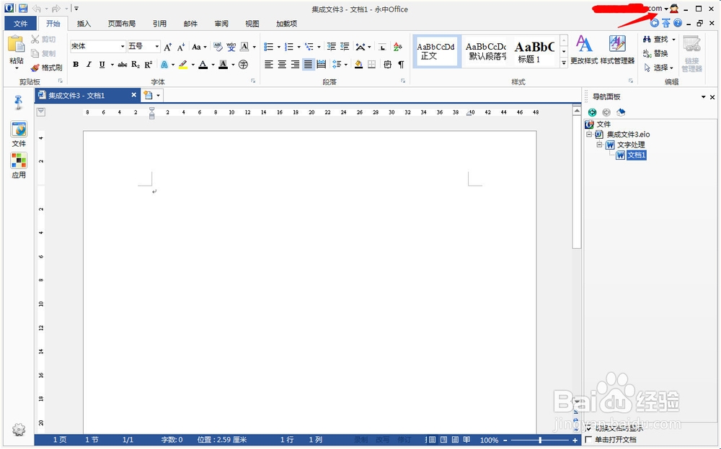Click the justify alignment icon

click(308, 65)
